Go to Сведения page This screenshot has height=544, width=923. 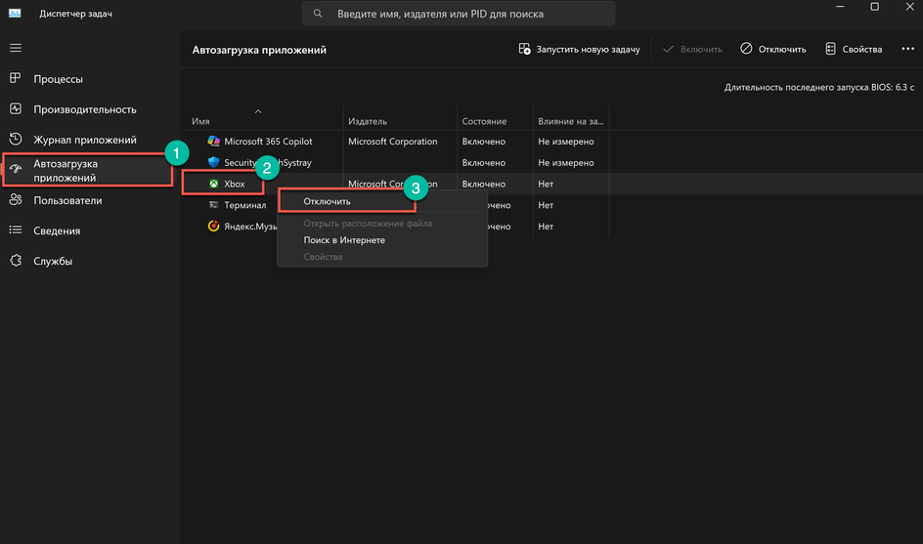pos(57,230)
